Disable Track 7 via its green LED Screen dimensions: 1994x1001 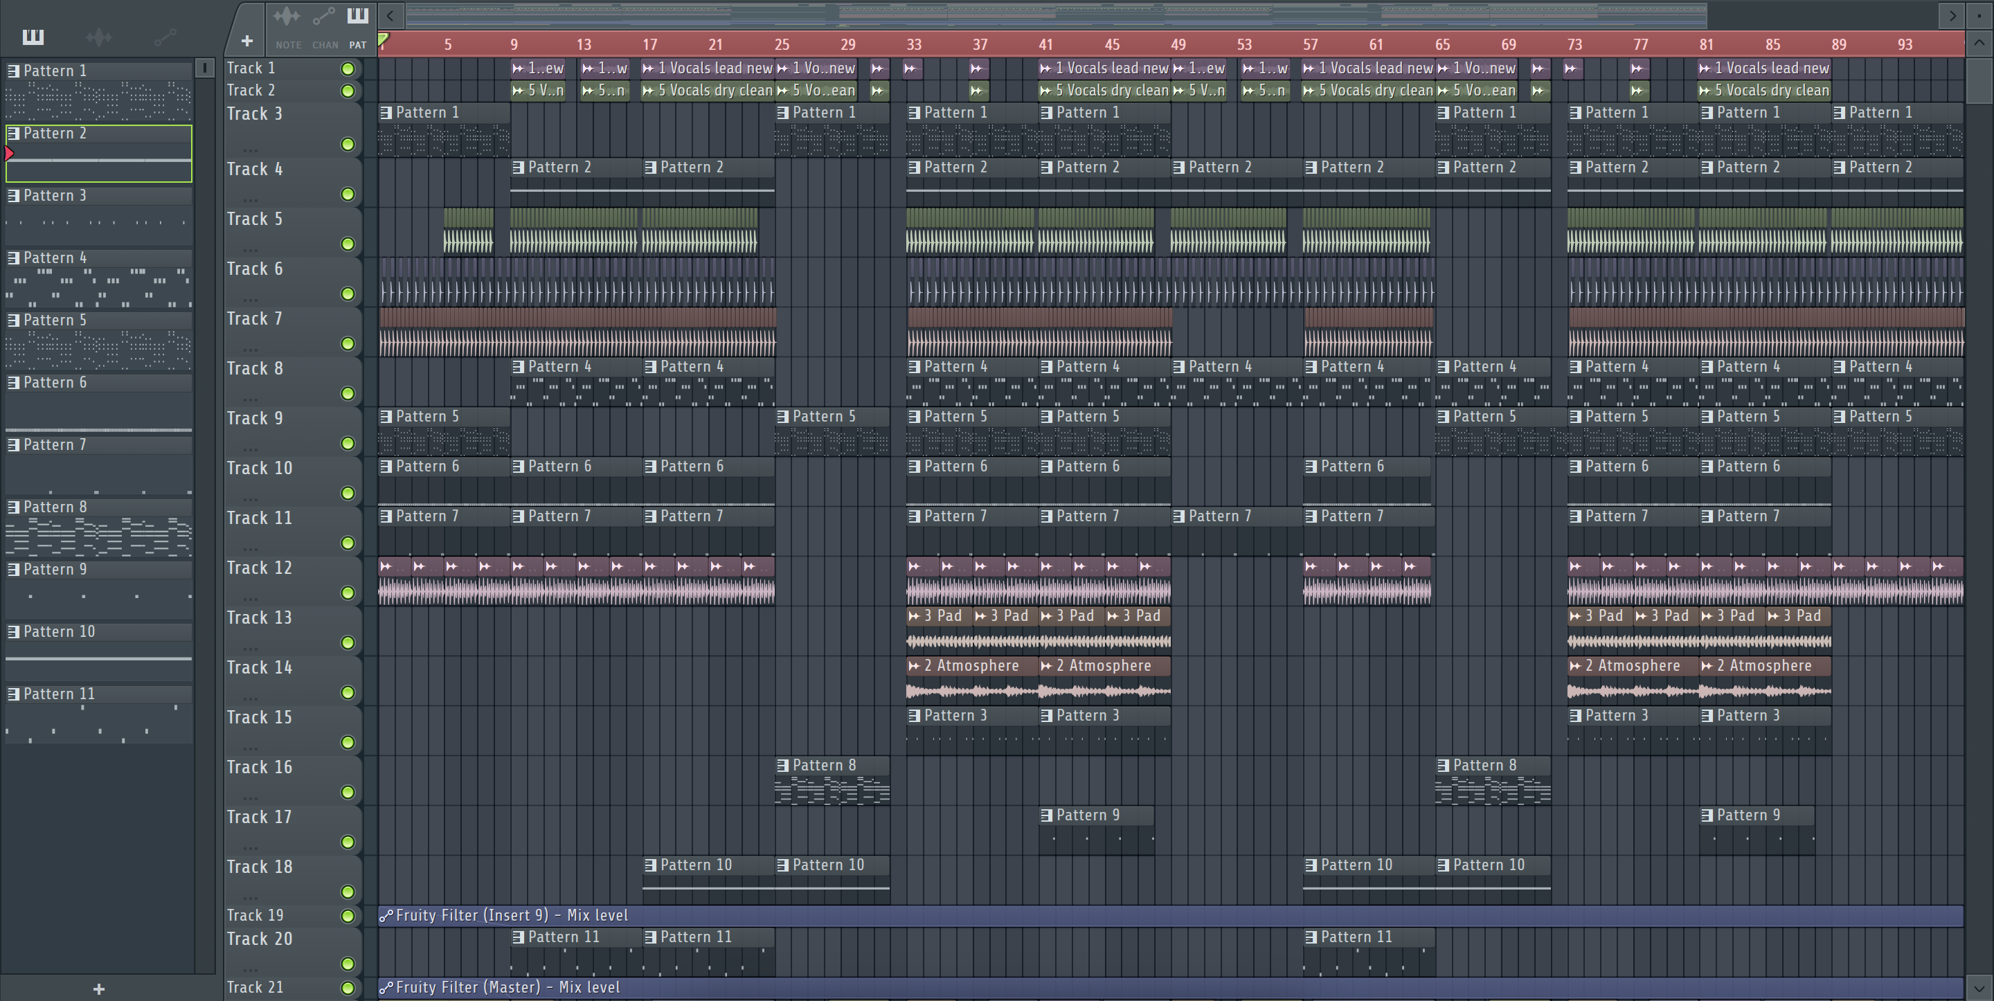coord(348,344)
